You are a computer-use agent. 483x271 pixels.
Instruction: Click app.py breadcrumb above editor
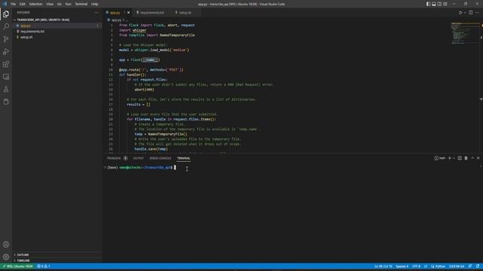click(x=116, y=20)
